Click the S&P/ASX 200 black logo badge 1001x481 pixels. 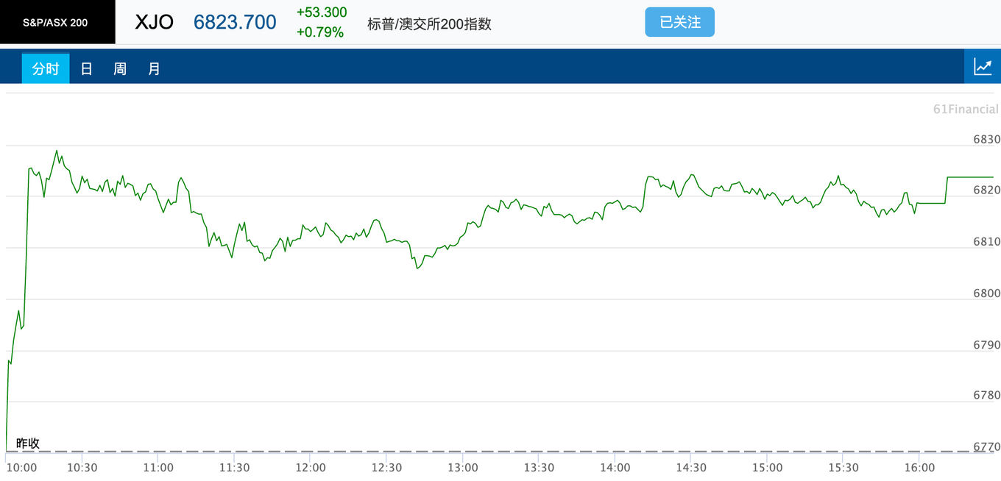[x=57, y=22]
